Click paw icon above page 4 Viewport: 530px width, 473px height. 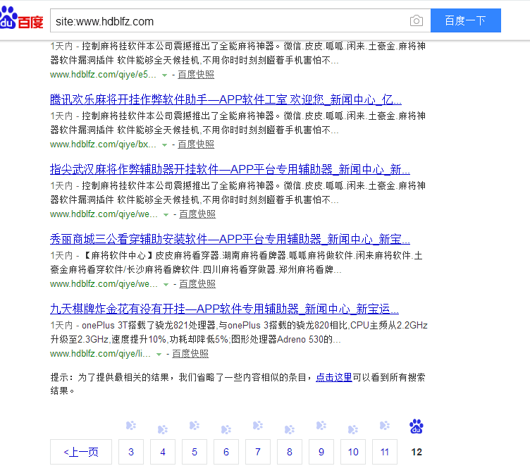coord(163,429)
